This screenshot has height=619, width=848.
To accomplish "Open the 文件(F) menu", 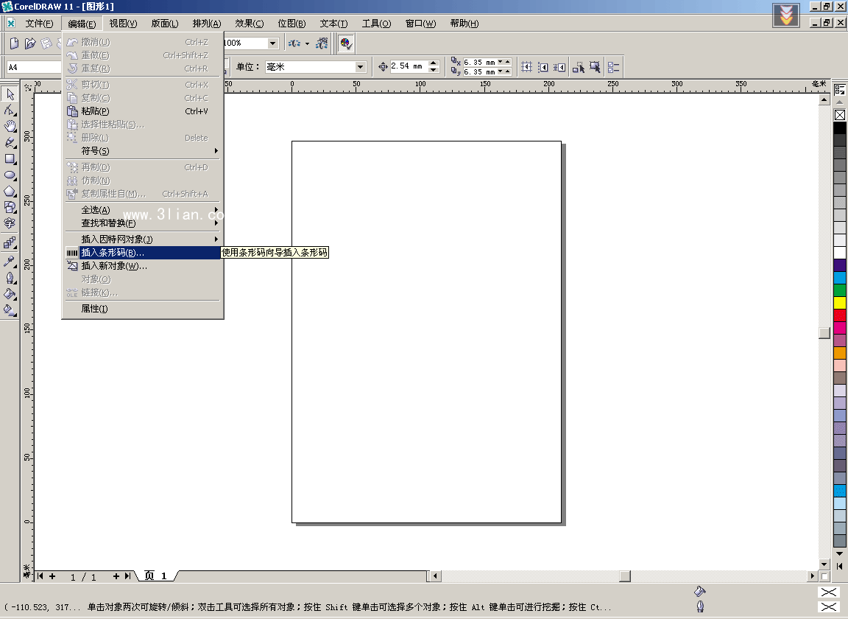I will pyautogui.click(x=39, y=24).
